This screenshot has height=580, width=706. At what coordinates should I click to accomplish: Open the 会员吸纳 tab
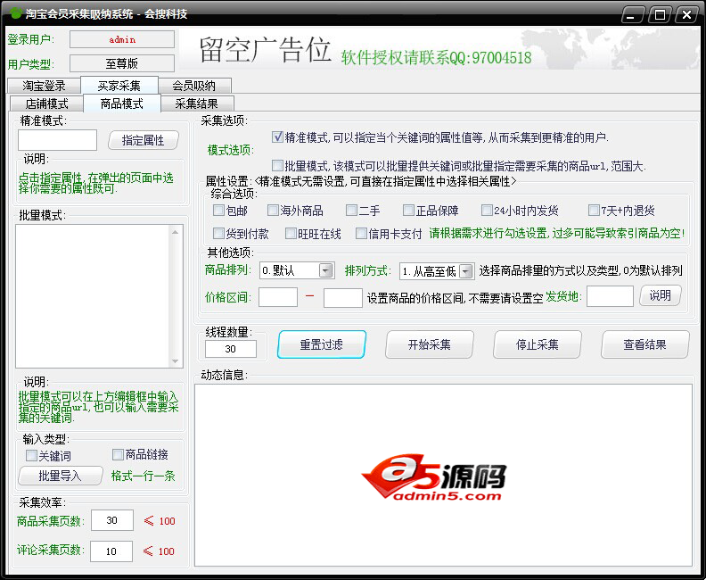pyautogui.click(x=193, y=86)
